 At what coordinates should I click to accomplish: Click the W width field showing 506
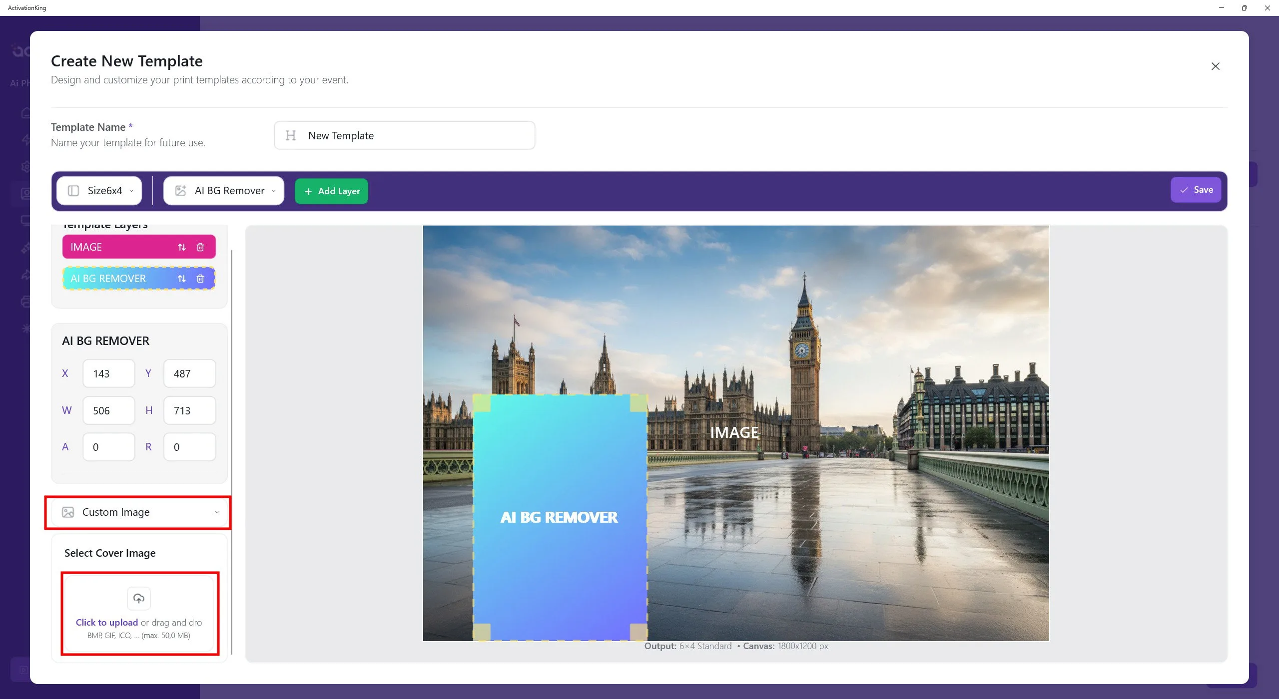point(109,410)
